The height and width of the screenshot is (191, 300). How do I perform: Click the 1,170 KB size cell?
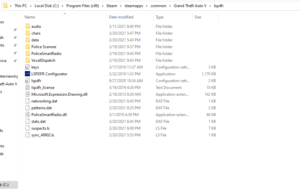208,74
